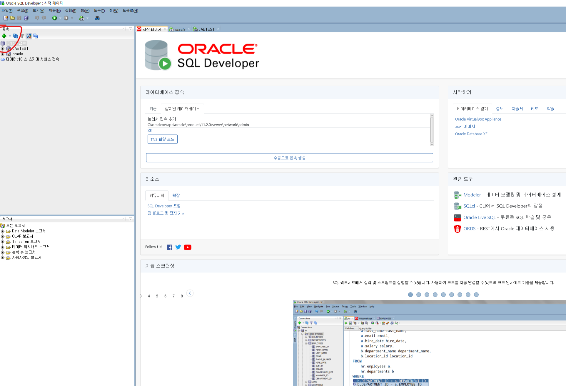Viewport: 566px width, 386px height.
Task: Click the YouTube icon next to Follow Us
Action: pyautogui.click(x=187, y=247)
